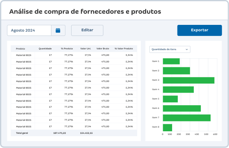
Task: Click the Item 7 green bar
Action: 186,118
